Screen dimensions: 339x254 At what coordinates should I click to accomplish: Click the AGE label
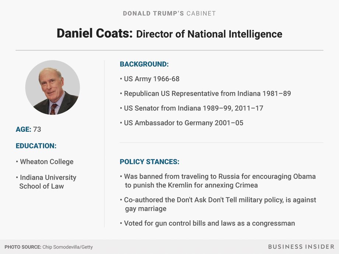click(x=23, y=129)
